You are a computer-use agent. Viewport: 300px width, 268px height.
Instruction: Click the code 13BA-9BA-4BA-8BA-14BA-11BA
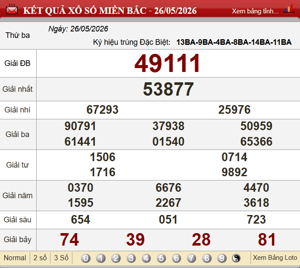(x=234, y=42)
